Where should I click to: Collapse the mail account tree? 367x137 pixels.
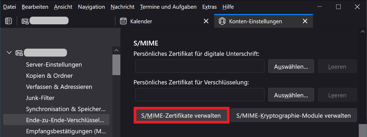(x=9, y=53)
